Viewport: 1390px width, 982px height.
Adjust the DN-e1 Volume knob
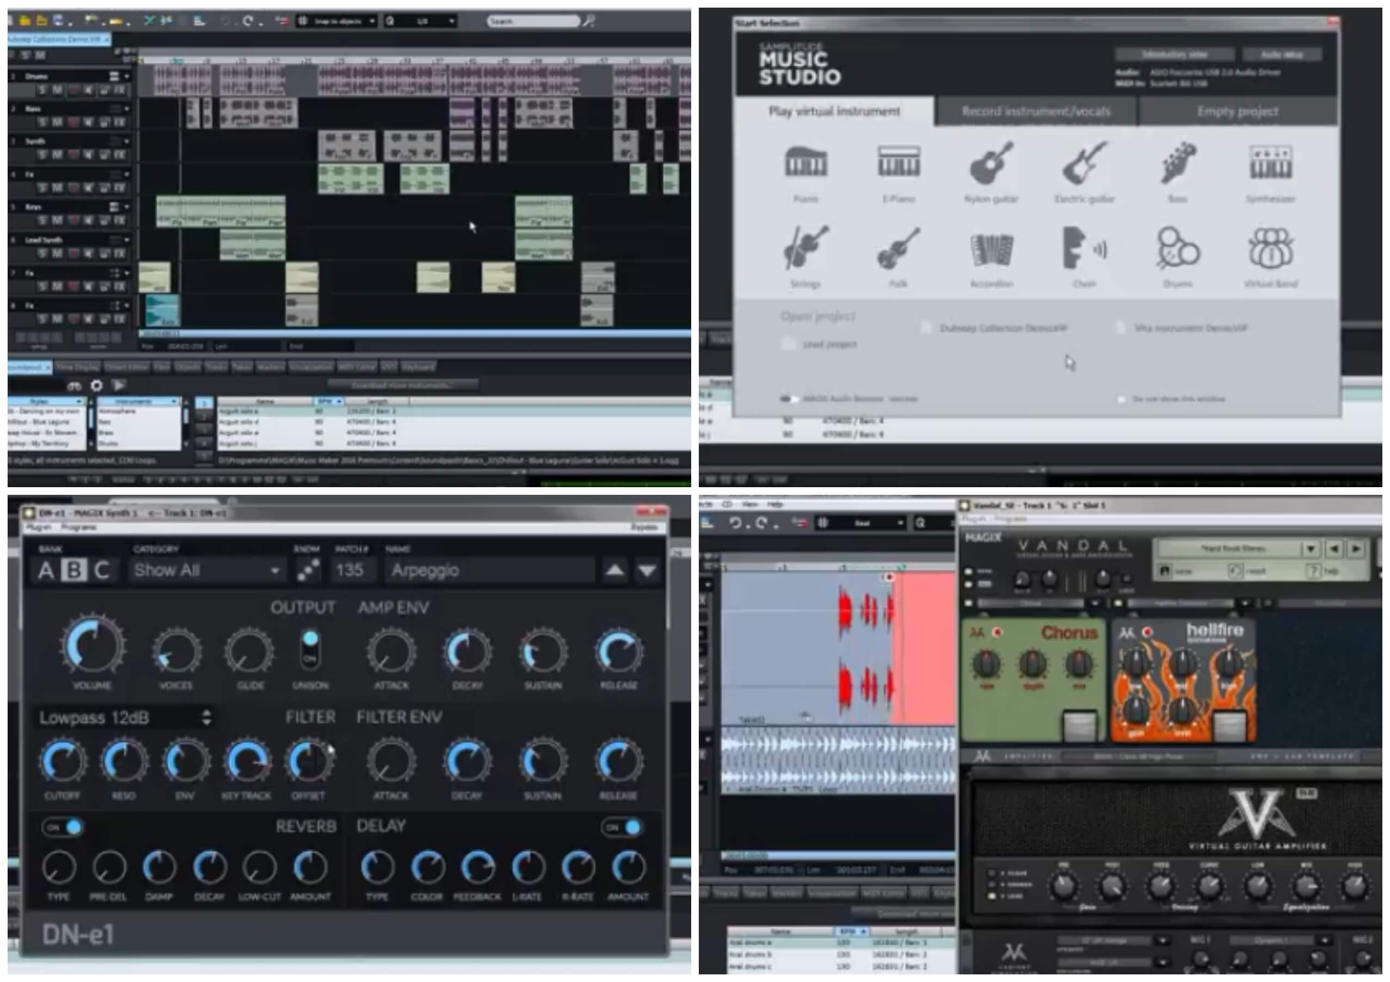[x=93, y=644]
